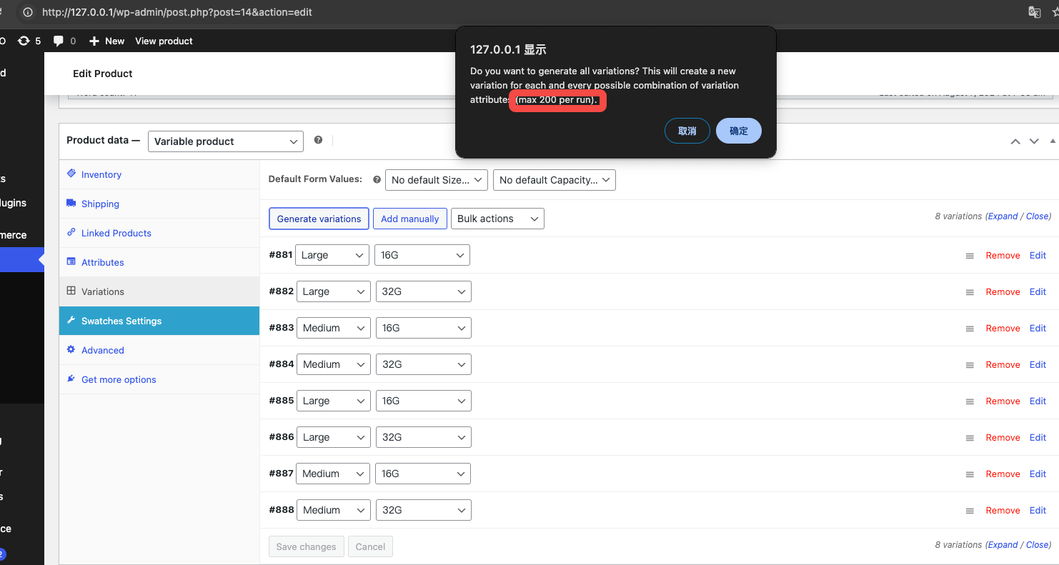Click the drag handle icon for variation #881

(x=970, y=256)
